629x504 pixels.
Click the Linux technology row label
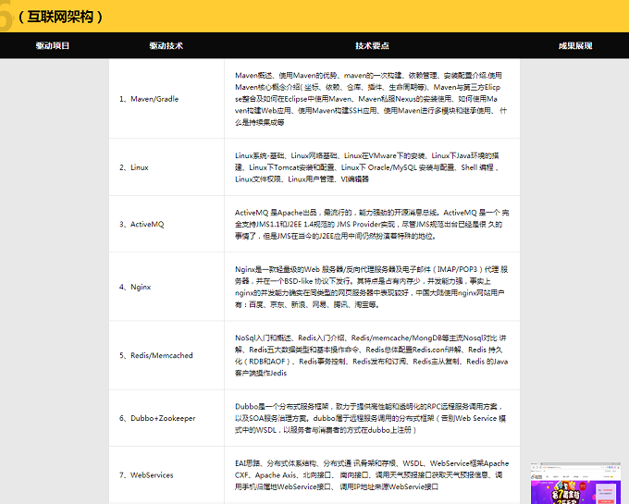tap(133, 167)
